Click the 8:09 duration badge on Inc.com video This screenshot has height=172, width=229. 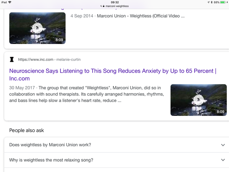[x=220, y=112]
